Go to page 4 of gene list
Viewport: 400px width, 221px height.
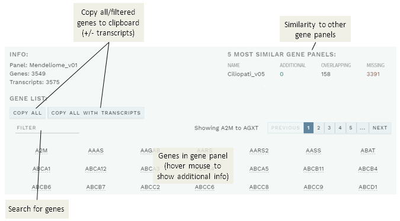click(340, 128)
